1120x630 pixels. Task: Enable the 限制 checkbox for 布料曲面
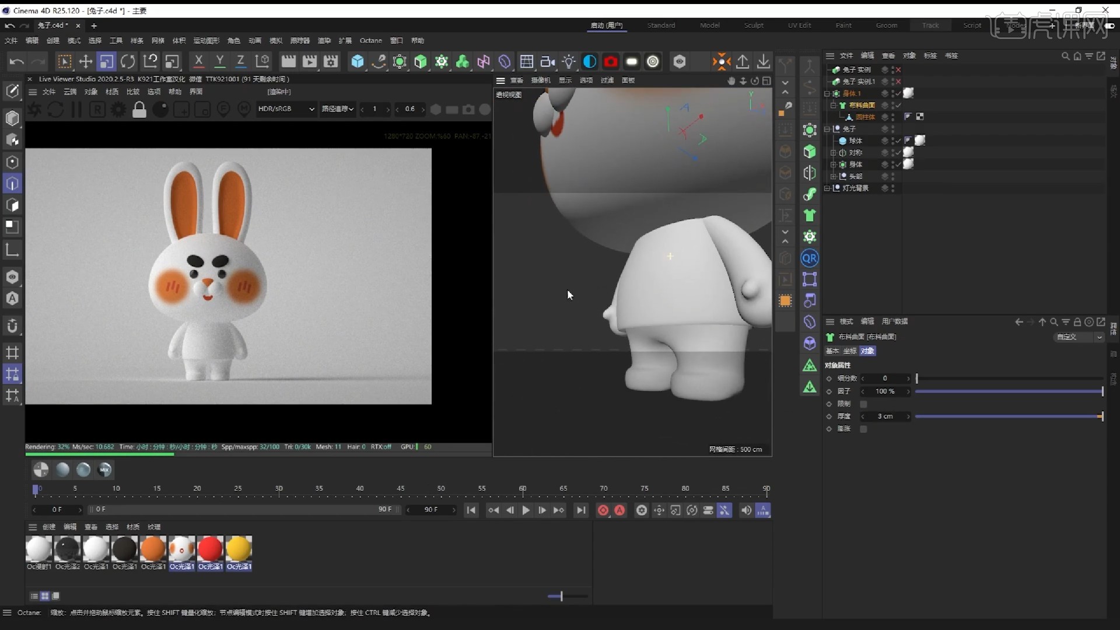[x=864, y=404]
